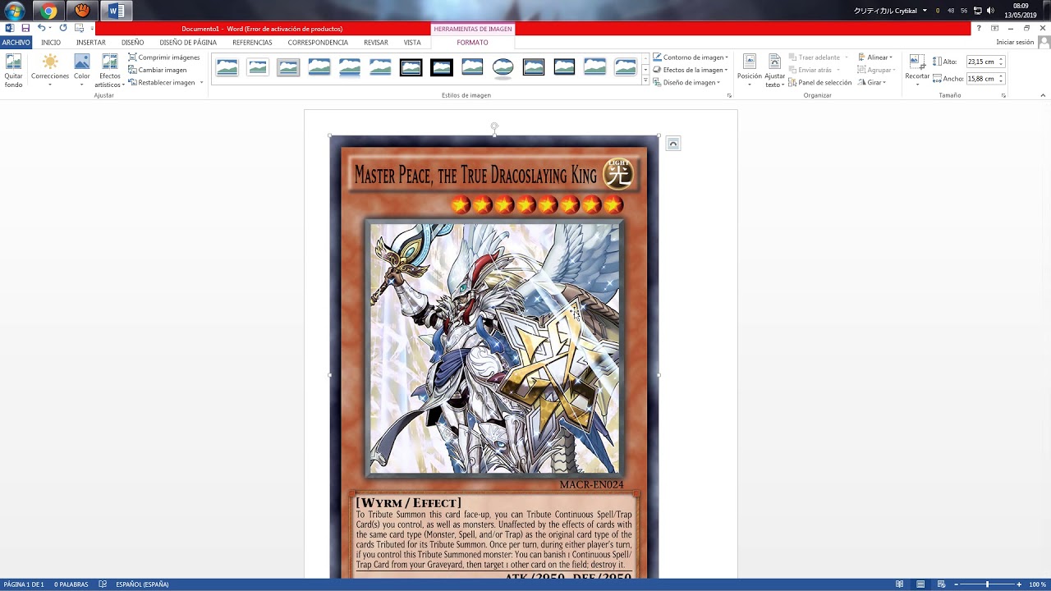Click Cambiar imagen
This screenshot has width=1051, height=591.
(x=157, y=70)
